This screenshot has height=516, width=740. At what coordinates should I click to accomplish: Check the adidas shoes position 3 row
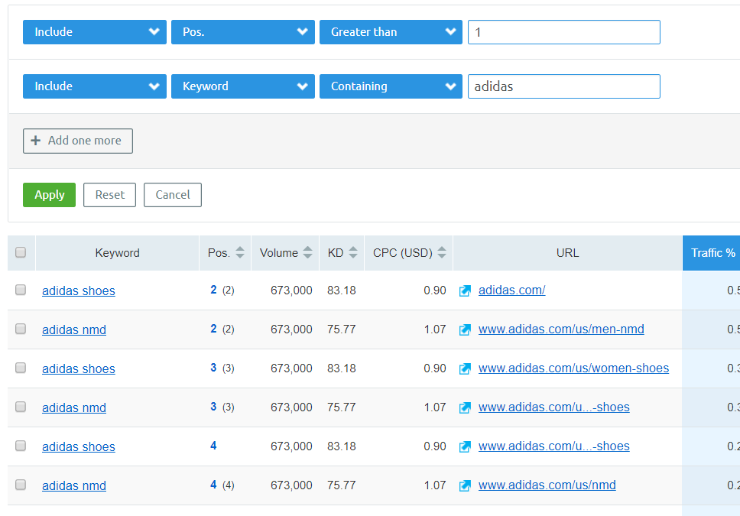(21, 368)
